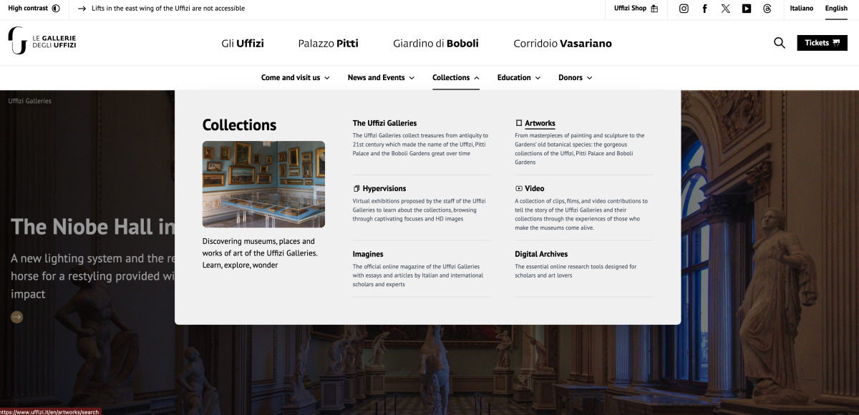Image resolution: width=859 pixels, height=415 pixels.
Task: Open the Instagram social icon
Action: click(x=684, y=9)
